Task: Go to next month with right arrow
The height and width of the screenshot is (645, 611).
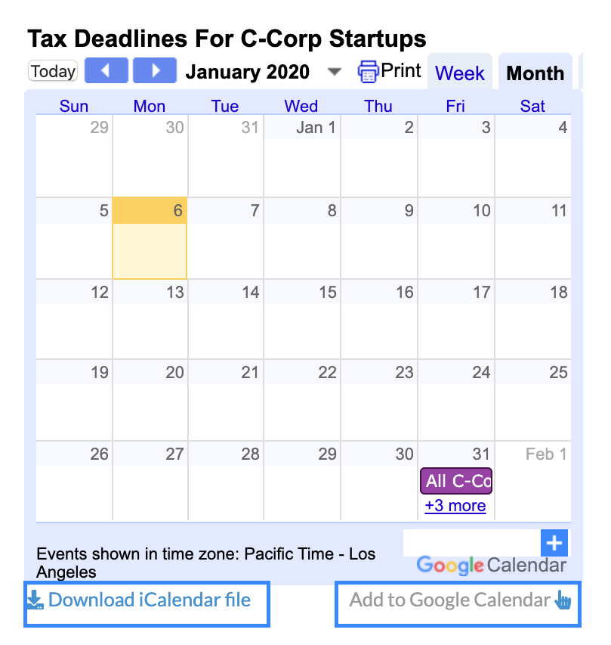Action: point(155,71)
